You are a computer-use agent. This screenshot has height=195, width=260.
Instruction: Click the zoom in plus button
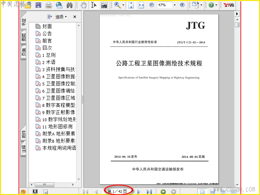pos(182,5)
